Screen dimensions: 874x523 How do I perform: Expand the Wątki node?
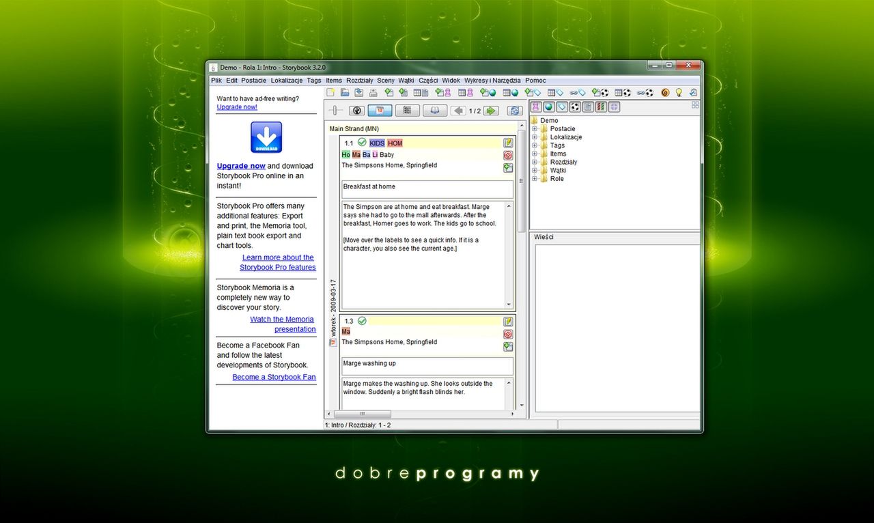click(534, 170)
